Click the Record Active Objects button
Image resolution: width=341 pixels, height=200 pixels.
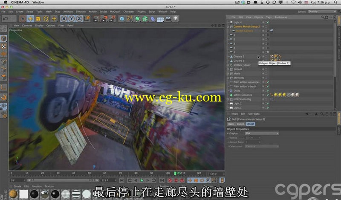(x=170, y=180)
